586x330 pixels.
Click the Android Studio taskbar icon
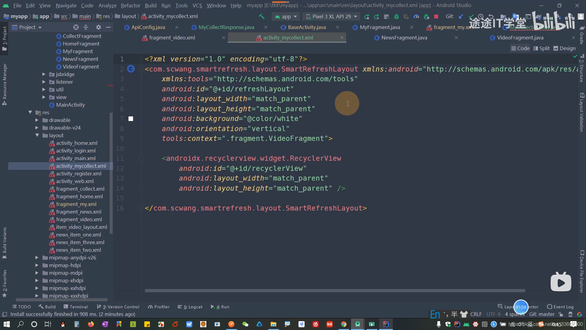pos(358,324)
